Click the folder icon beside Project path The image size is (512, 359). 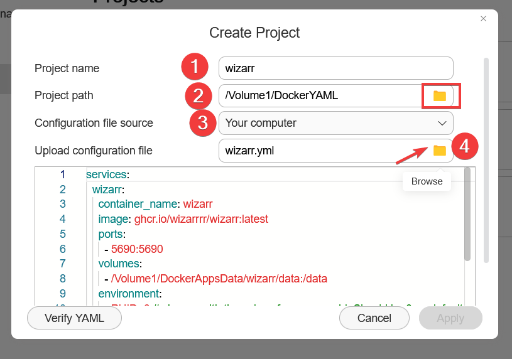click(x=439, y=96)
